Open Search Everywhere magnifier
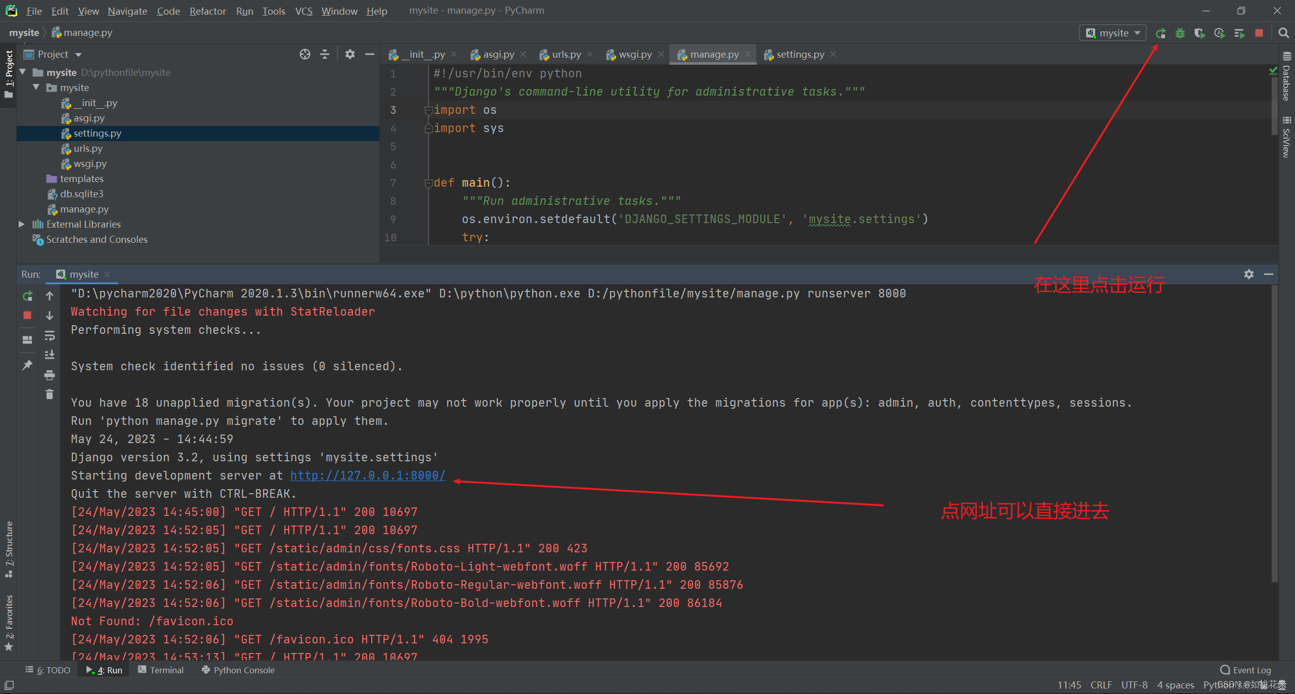This screenshot has width=1295, height=694. 1283,33
